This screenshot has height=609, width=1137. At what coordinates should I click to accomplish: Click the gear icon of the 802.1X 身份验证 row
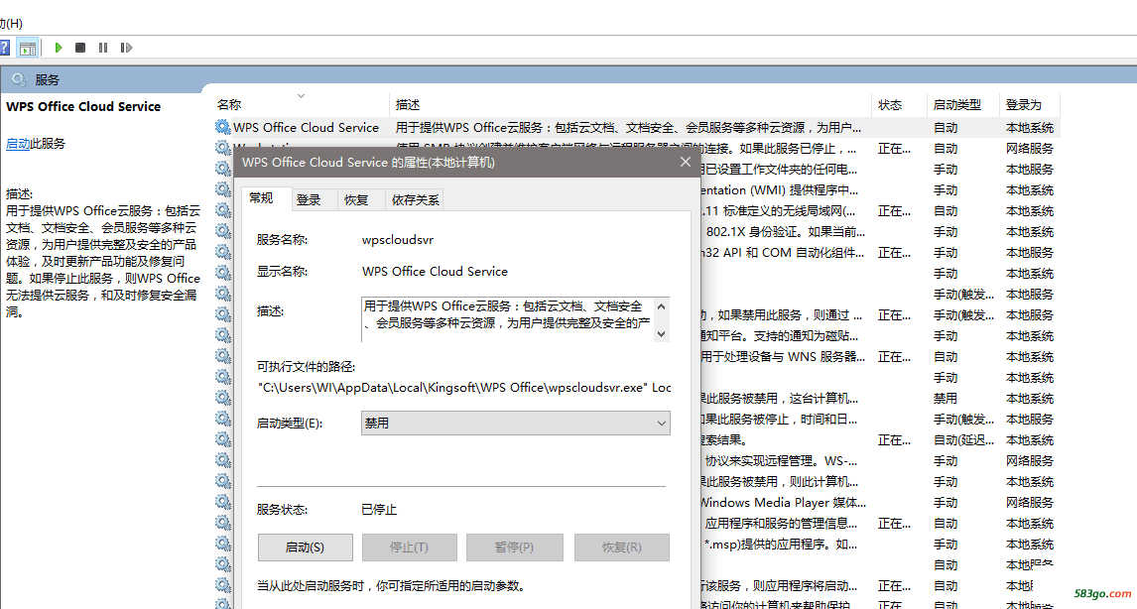click(x=222, y=231)
